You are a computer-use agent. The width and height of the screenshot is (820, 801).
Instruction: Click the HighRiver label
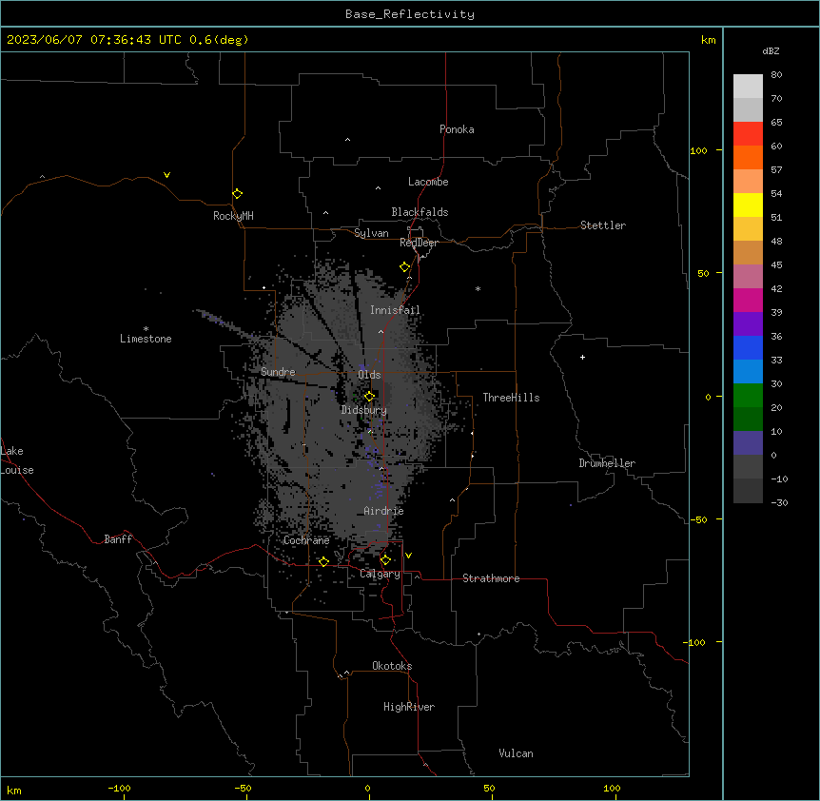pyautogui.click(x=409, y=707)
